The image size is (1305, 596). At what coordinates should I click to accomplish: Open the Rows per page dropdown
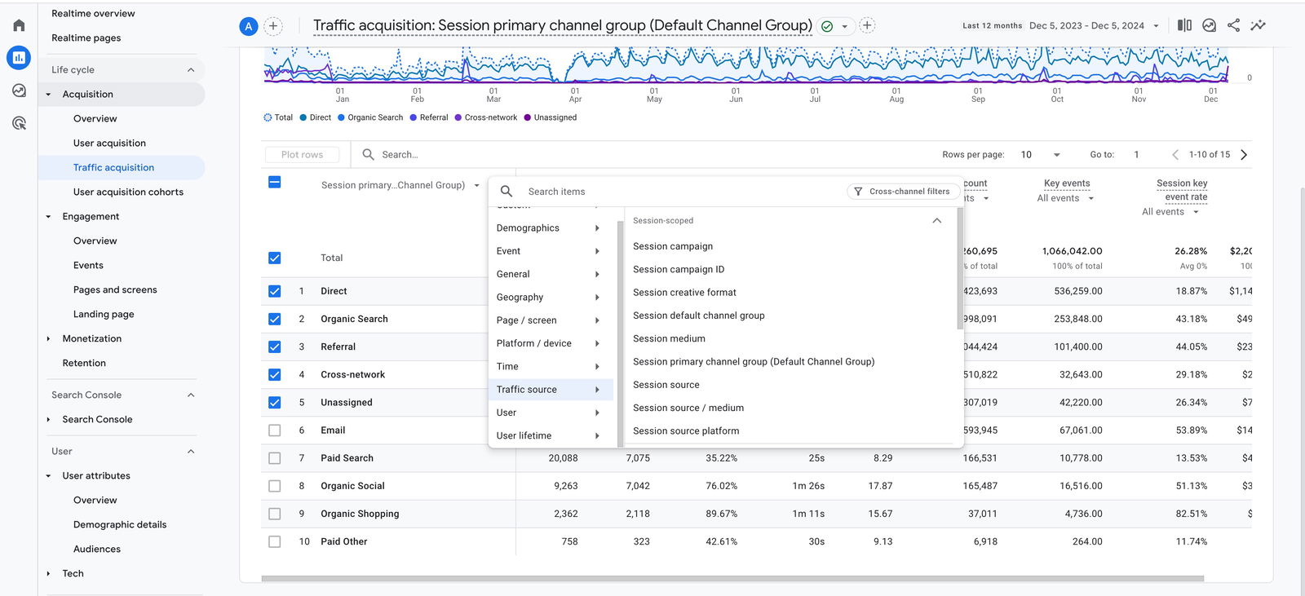pyautogui.click(x=1041, y=155)
